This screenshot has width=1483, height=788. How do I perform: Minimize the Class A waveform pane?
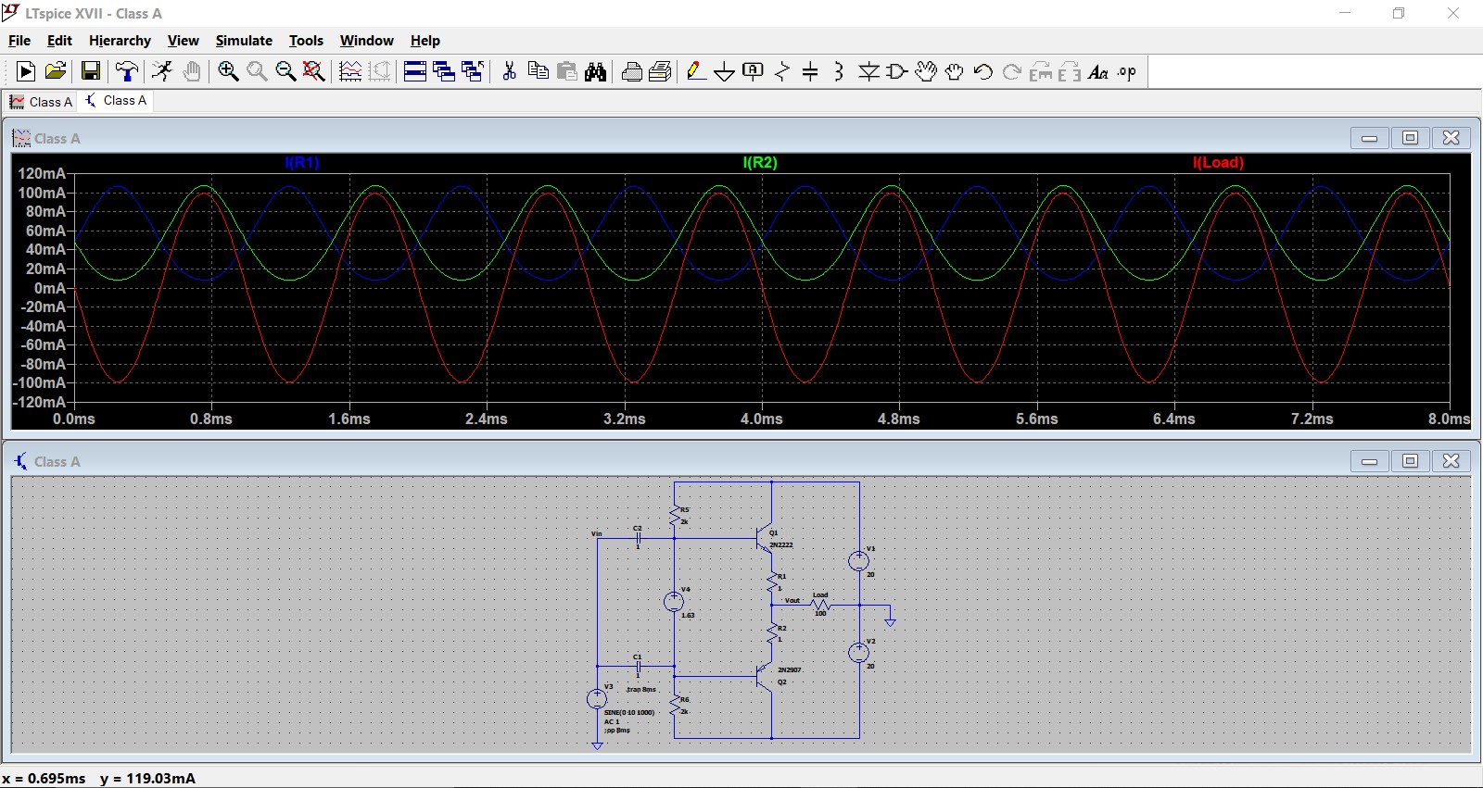point(1369,138)
